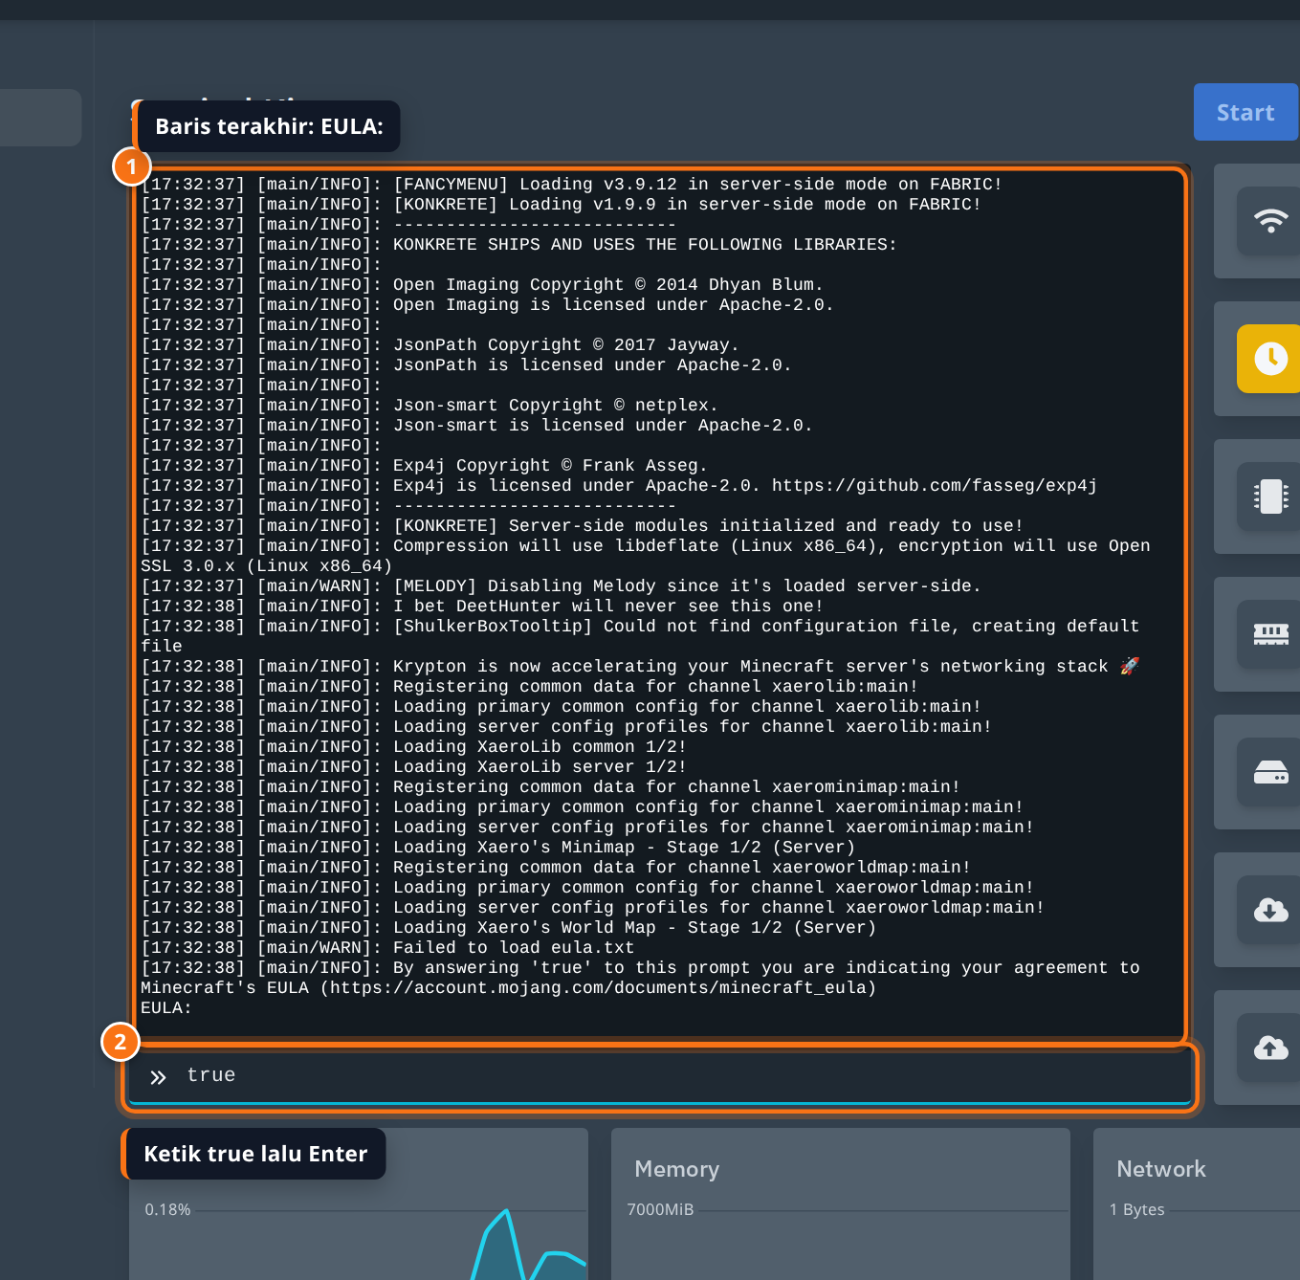Open the github.com/fasseg/exp4j URL in the console
Image resolution: width=1300 pixels, height=1280 pixels.
click(x=935, y=486)
